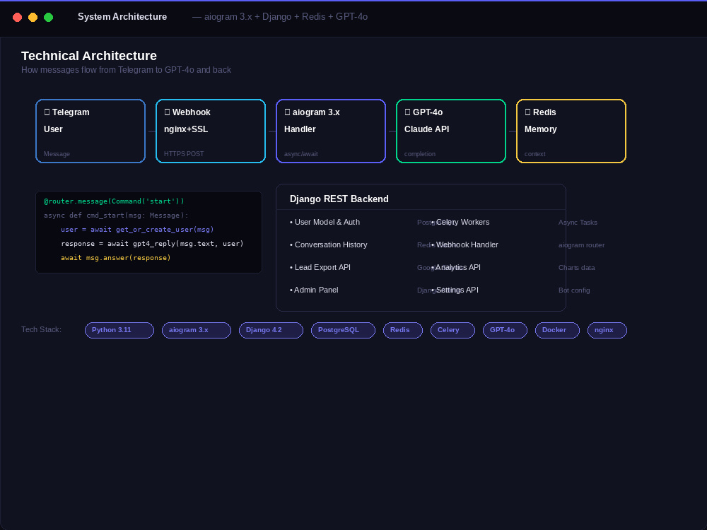Click the red close window dot
The height and width of the screenshot is (530, 707).
(17, 17)
